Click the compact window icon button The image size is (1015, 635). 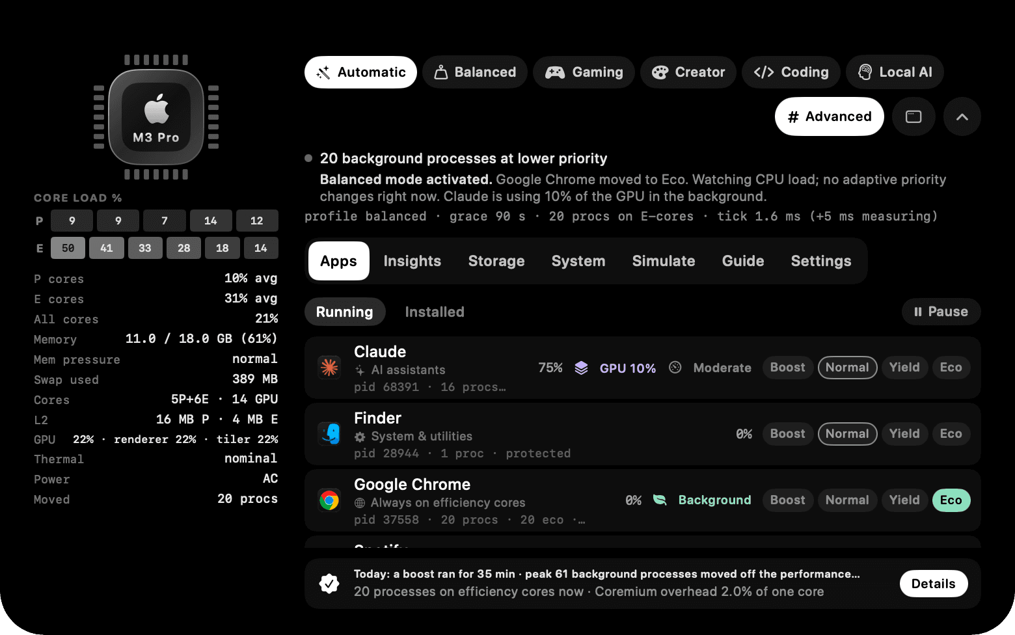tap(913, 116)
